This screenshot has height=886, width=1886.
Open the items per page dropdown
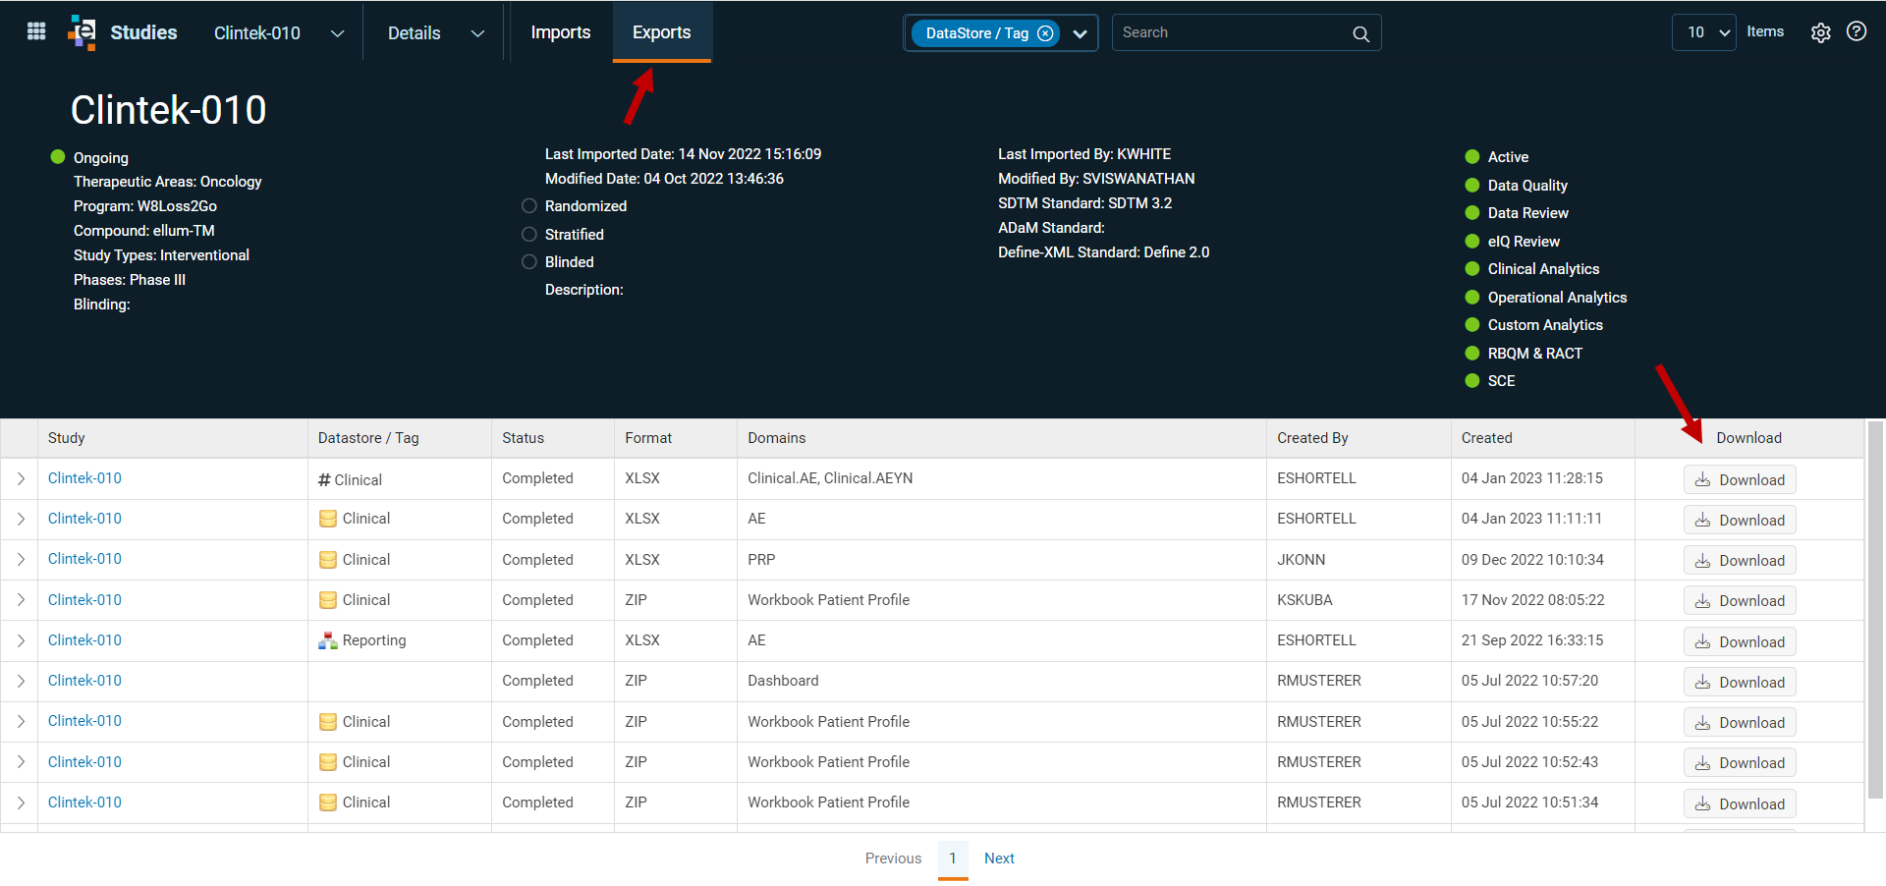1703,32
